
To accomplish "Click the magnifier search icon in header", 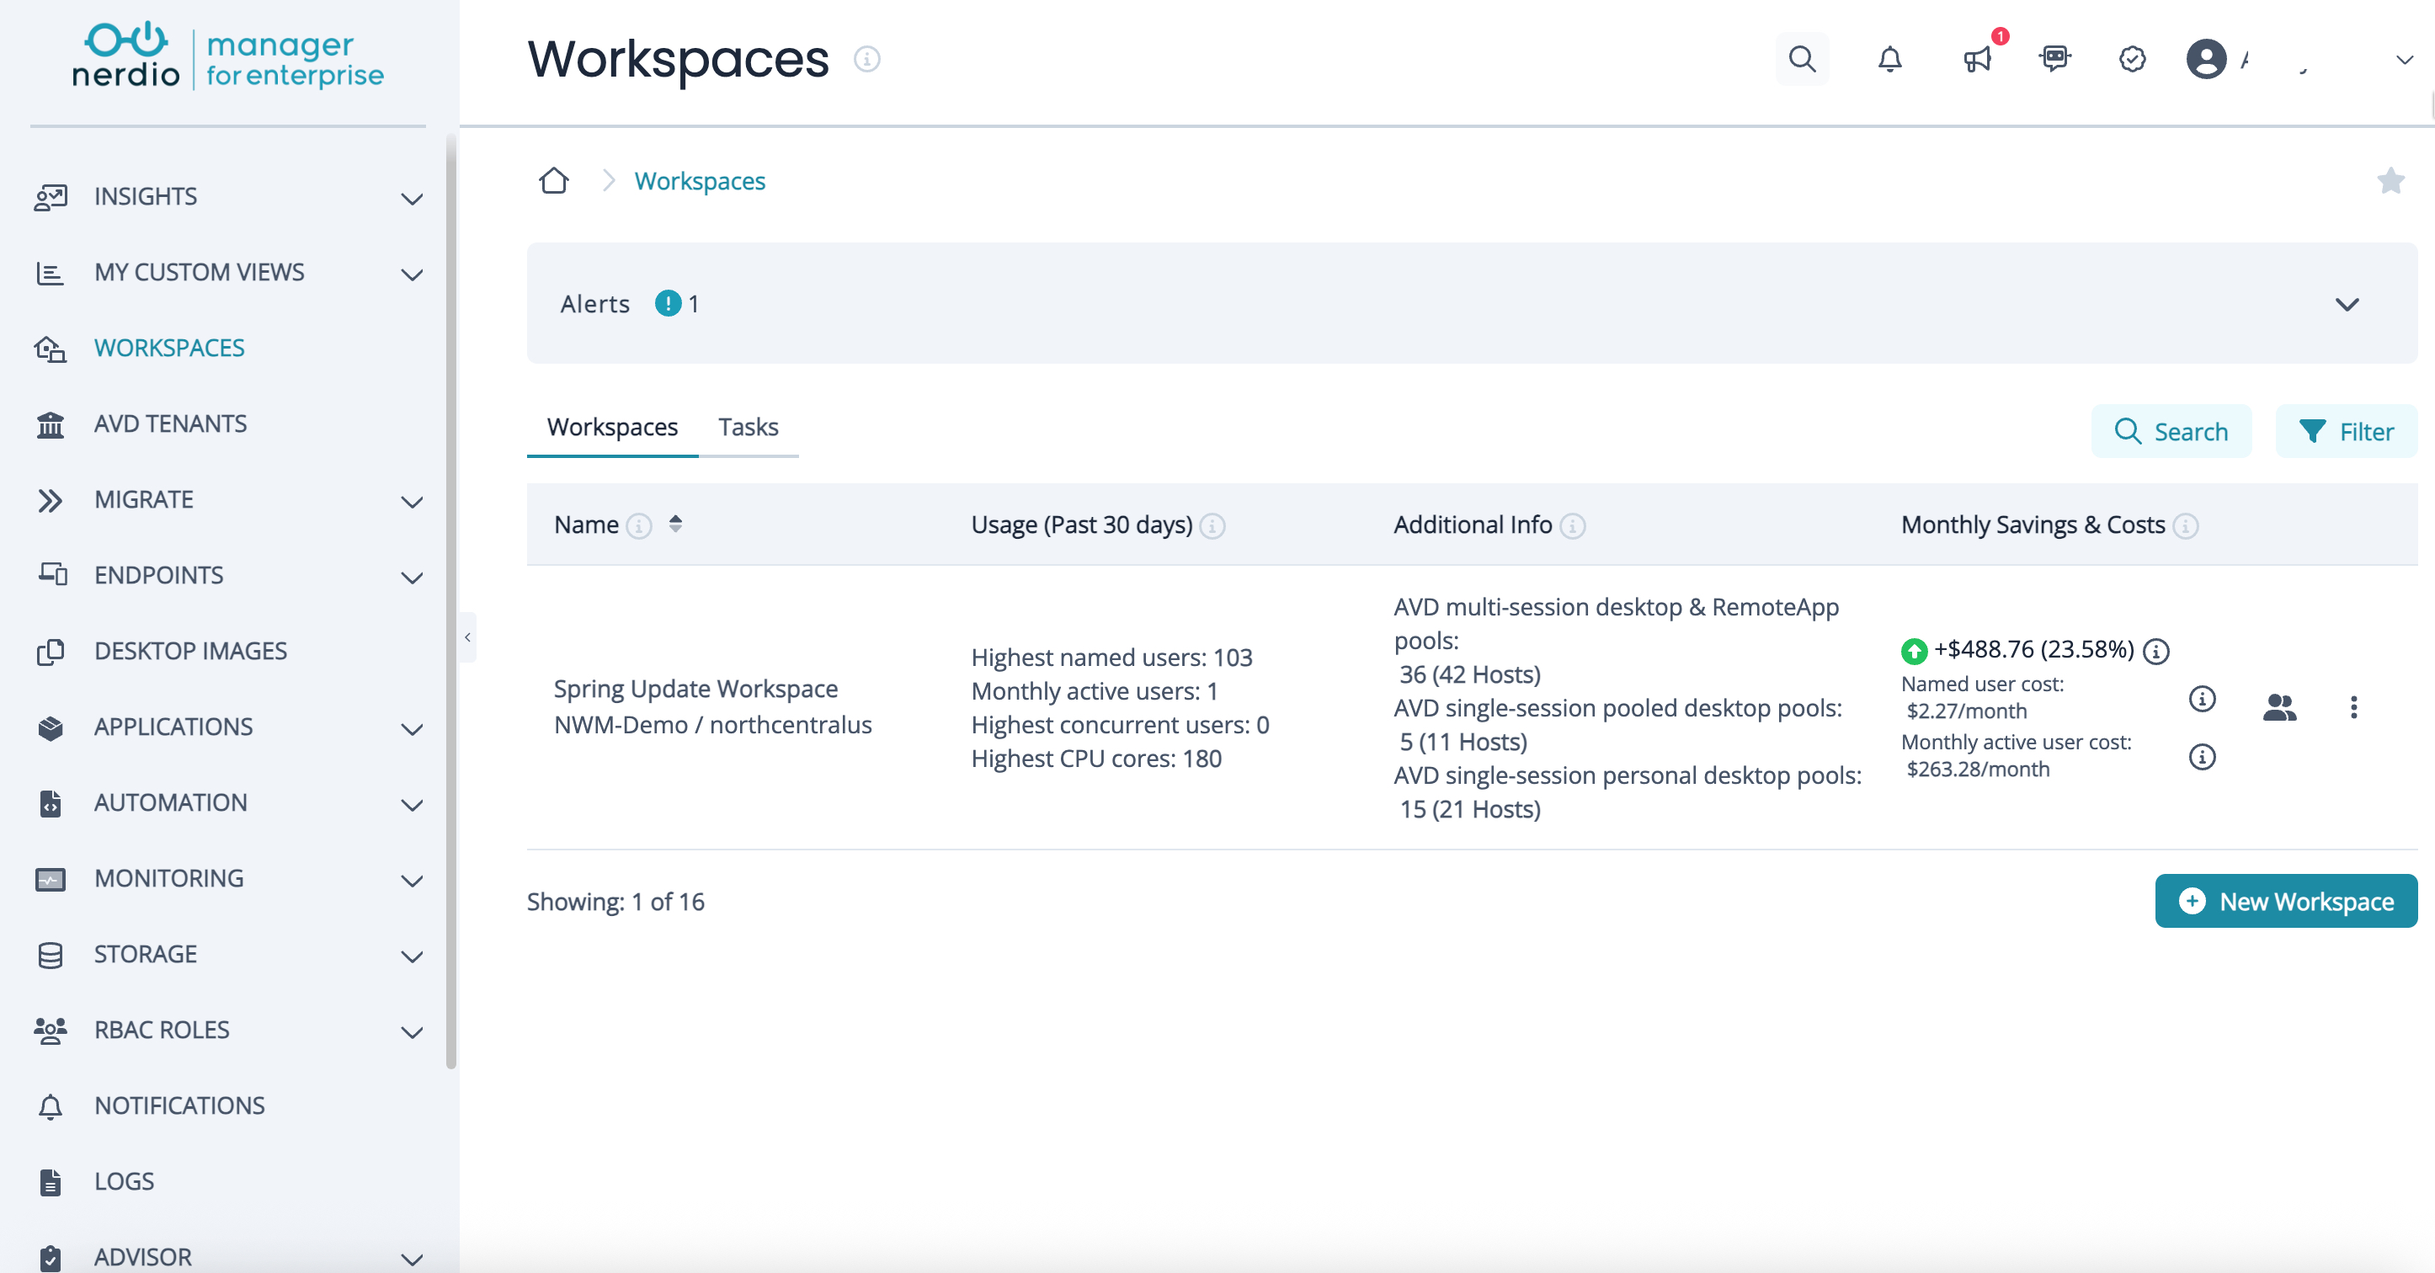I will coord(1802,59).
